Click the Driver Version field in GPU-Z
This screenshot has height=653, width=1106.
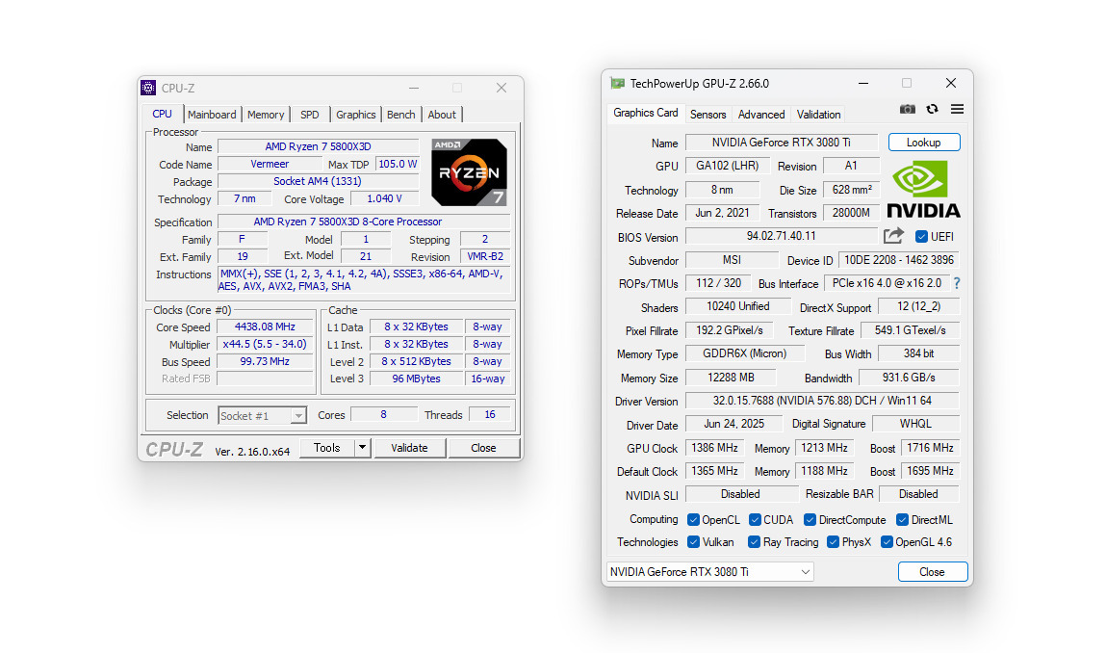click(x=822, y=401)
